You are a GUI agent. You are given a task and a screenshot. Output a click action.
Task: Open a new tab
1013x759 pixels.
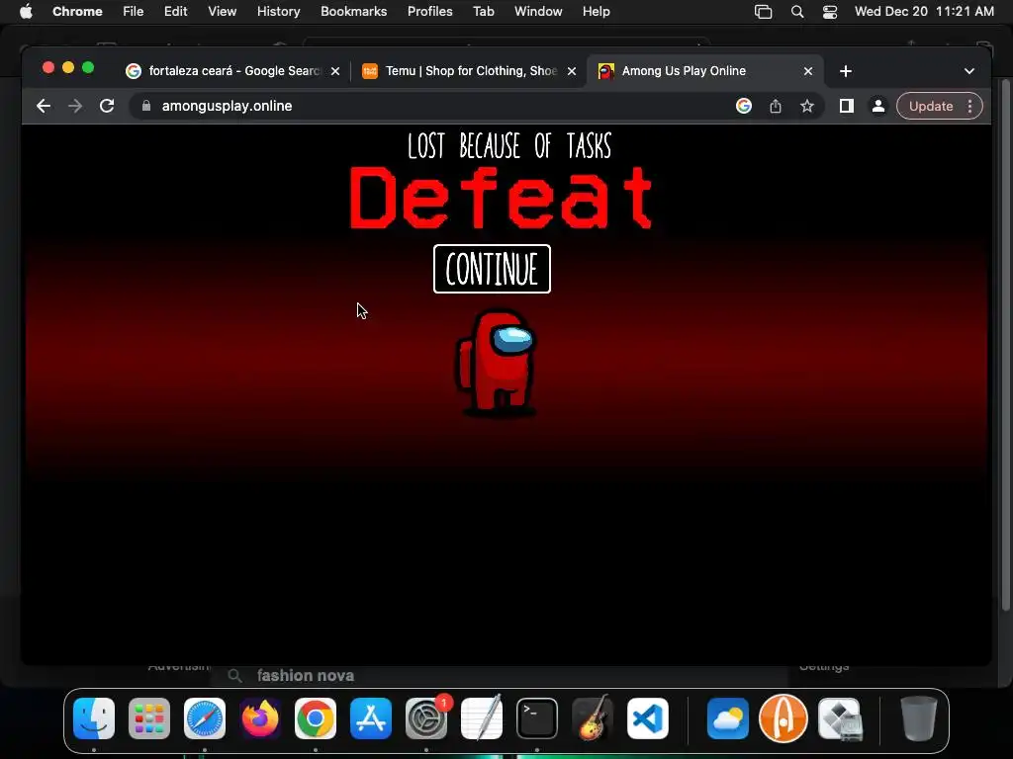pyautogui.click(x=846, y=71)
